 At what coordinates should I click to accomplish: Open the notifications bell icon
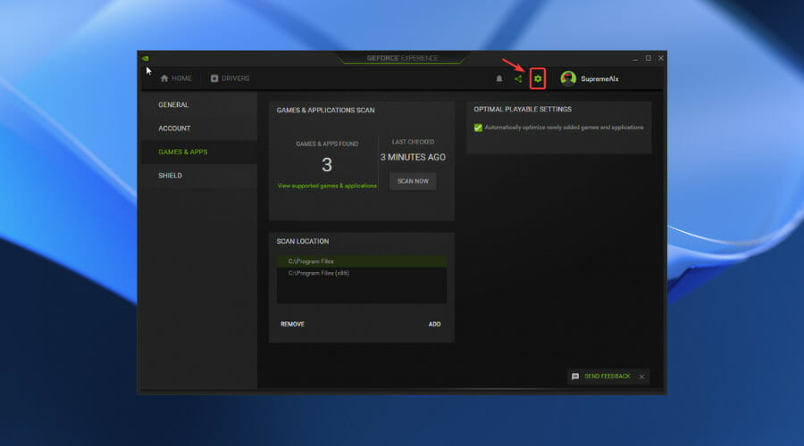[498, 78]
